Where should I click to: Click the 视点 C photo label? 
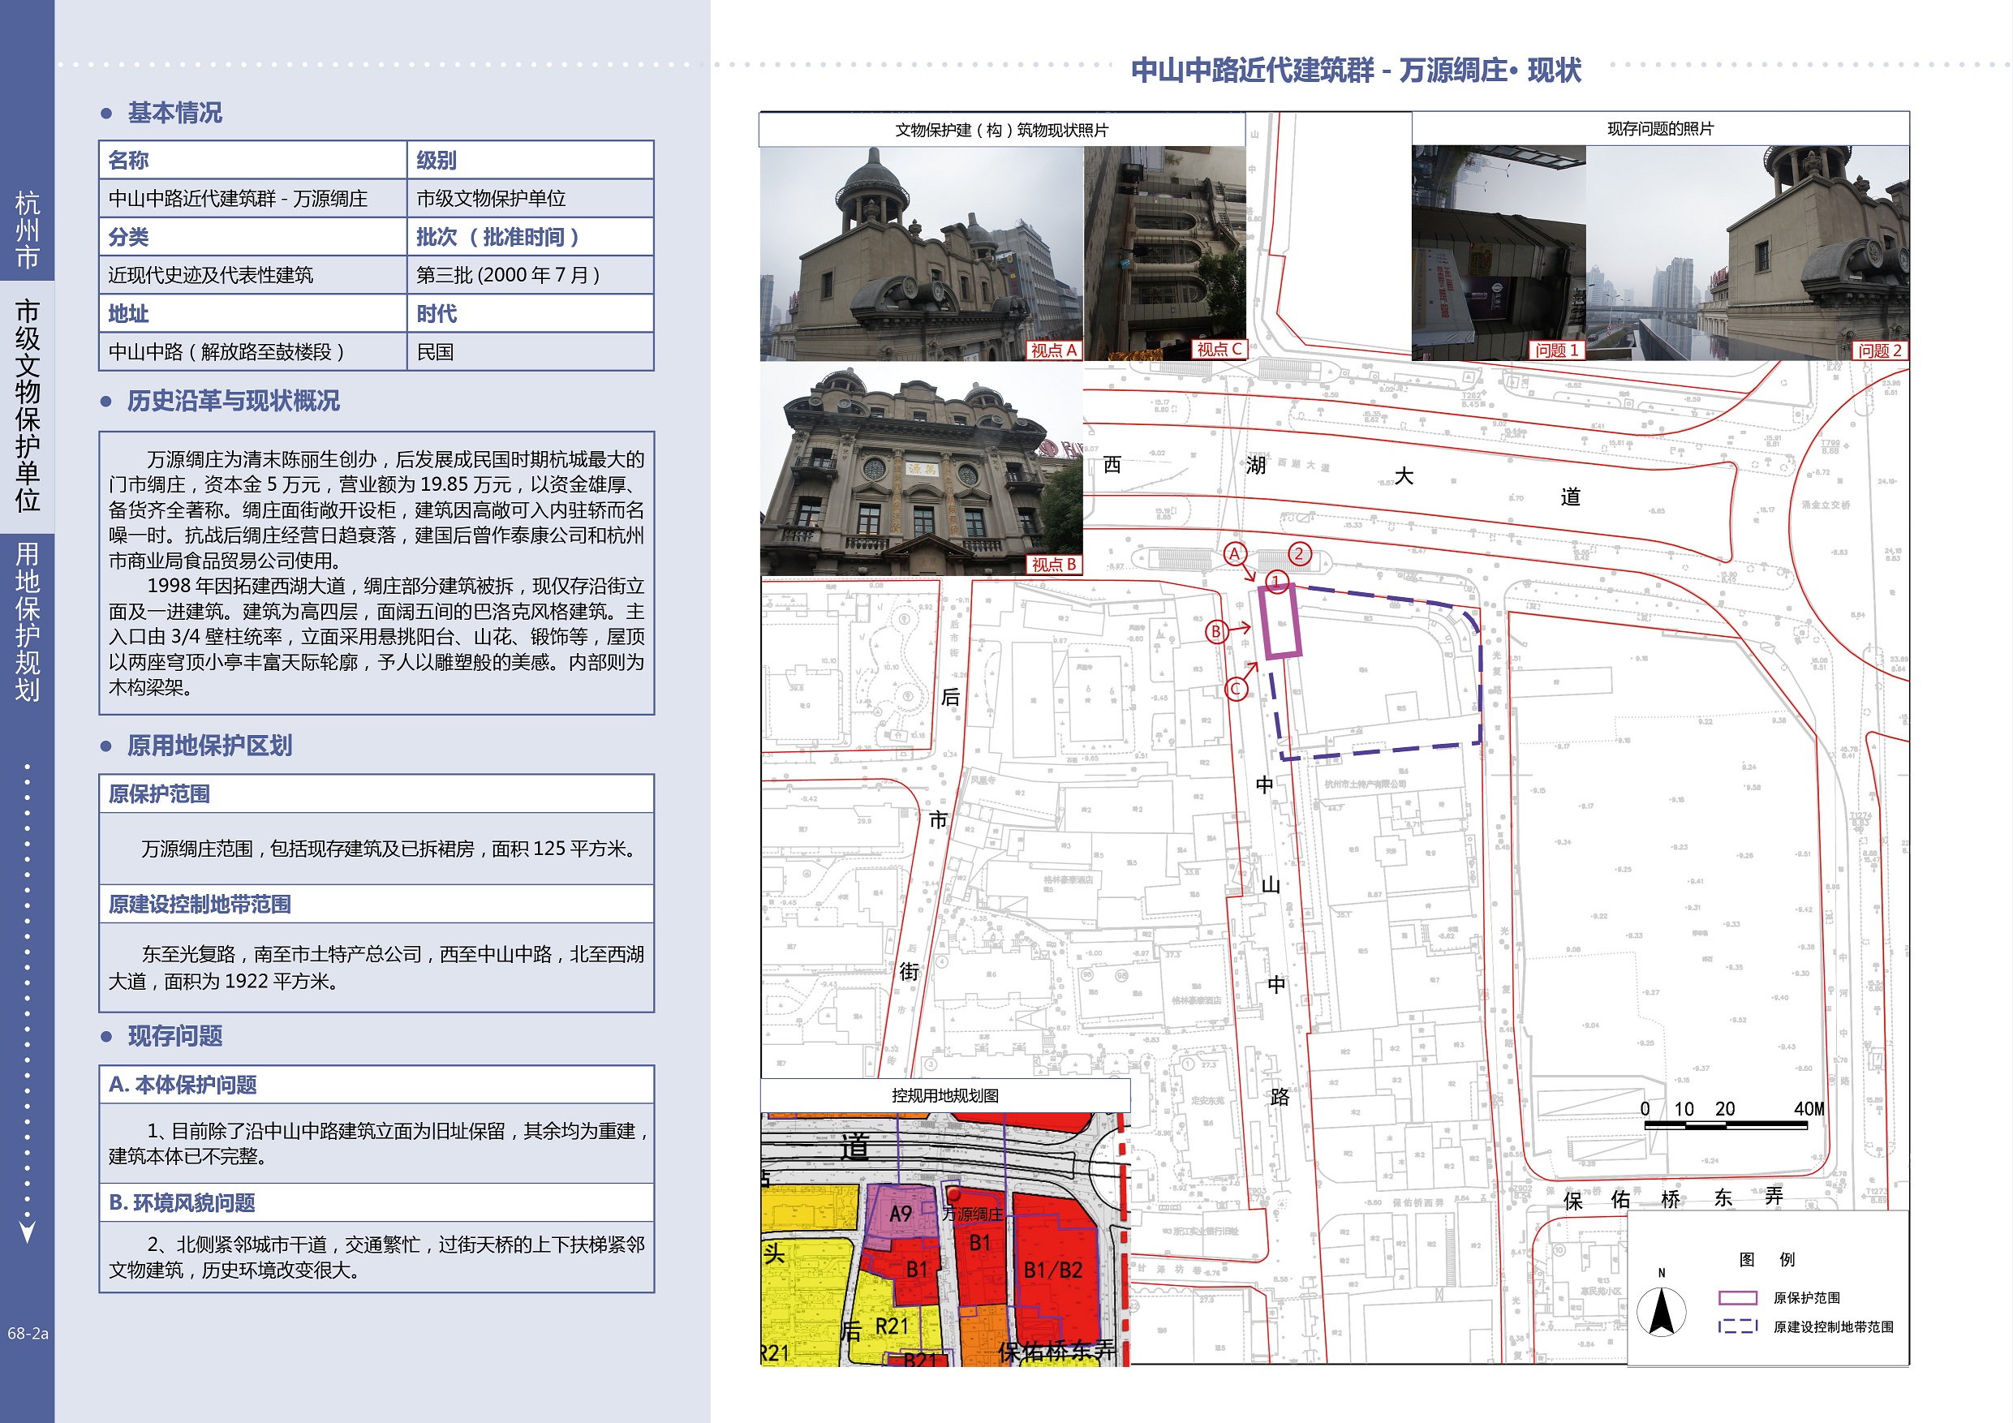[x=1219, y=349]
